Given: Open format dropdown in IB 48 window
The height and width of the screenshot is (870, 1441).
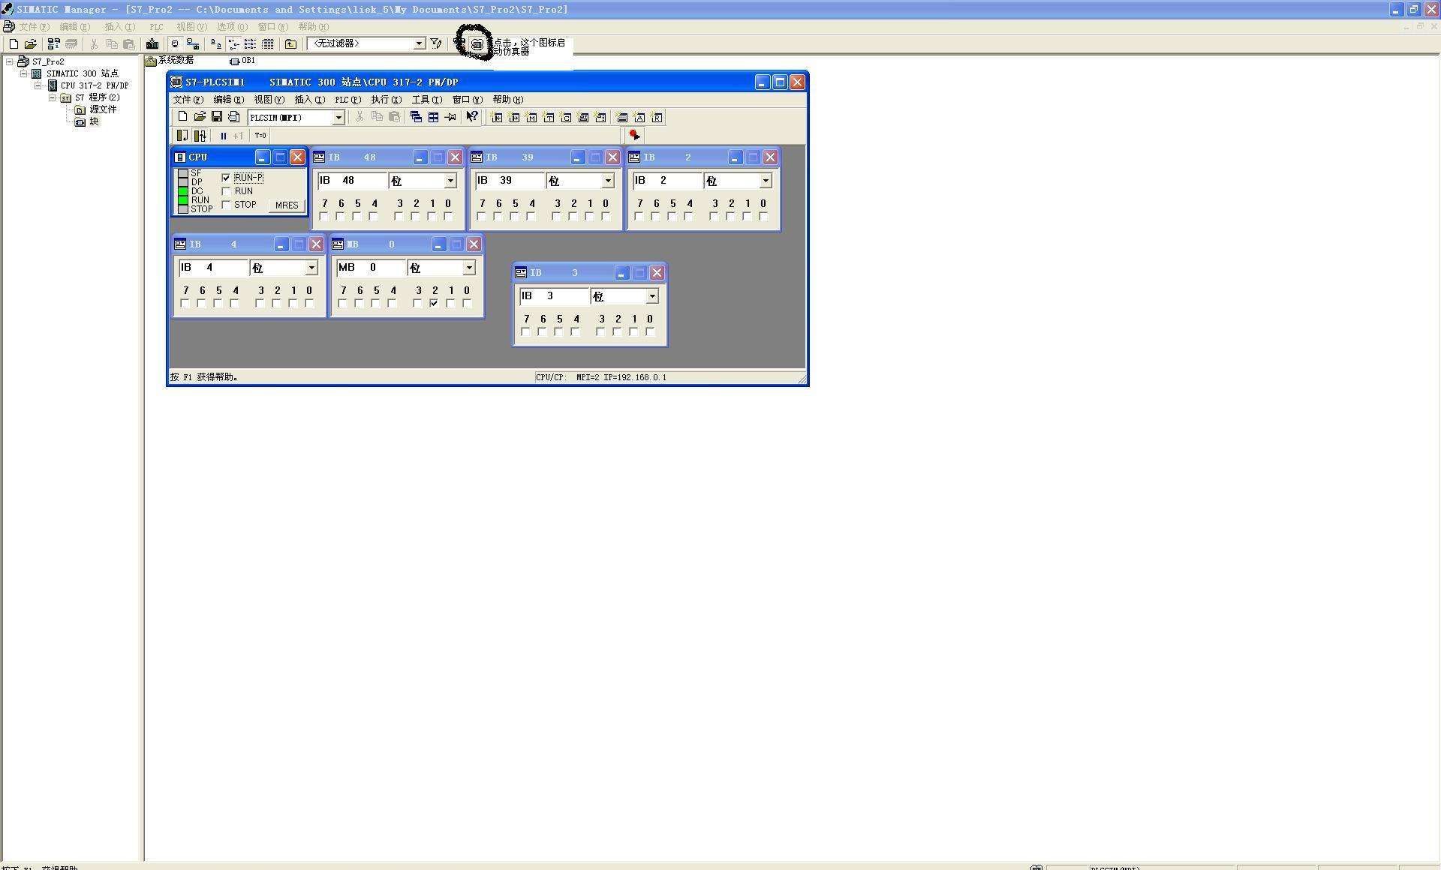Looking at the screenshot, I should coord(450,181).
